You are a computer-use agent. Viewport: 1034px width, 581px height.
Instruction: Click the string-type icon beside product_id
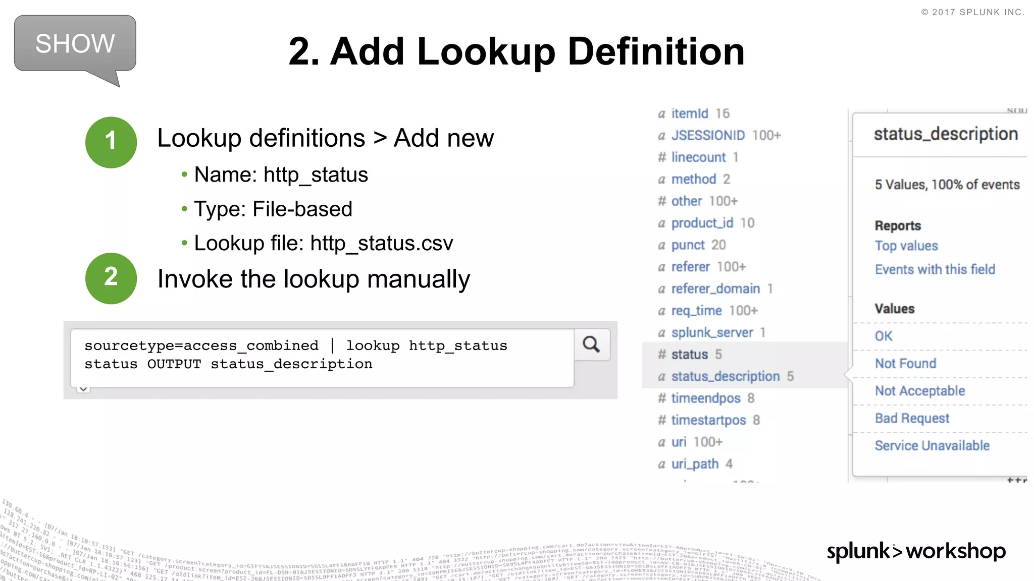[662, 224]
